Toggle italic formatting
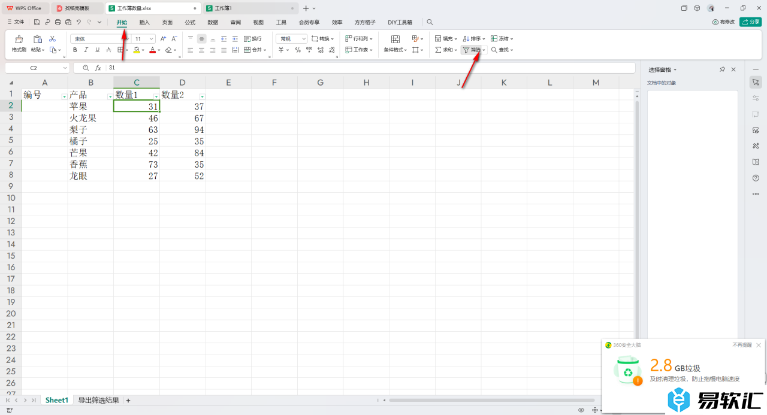767x415 pixels. 86,50
